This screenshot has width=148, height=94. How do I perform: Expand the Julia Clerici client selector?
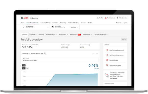(35, 27)
